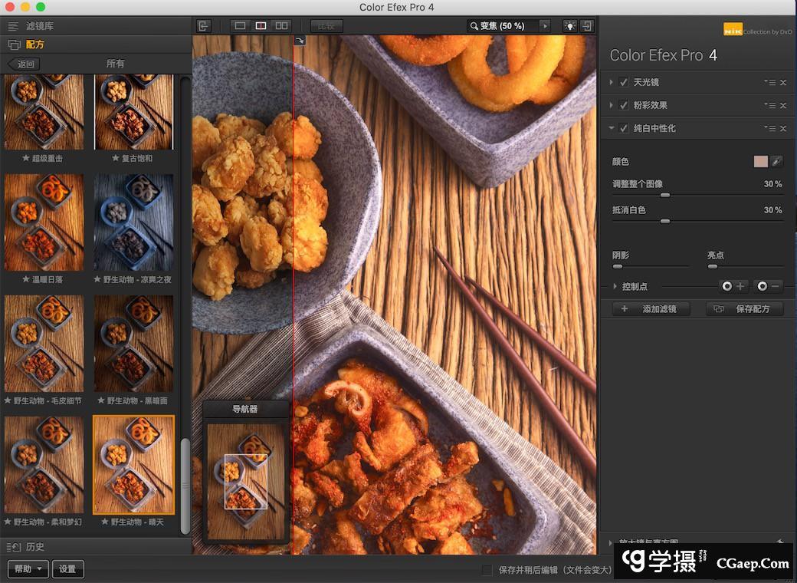Add a positive control point
Screen dimensions: 797x583
[x=733, y=286]
